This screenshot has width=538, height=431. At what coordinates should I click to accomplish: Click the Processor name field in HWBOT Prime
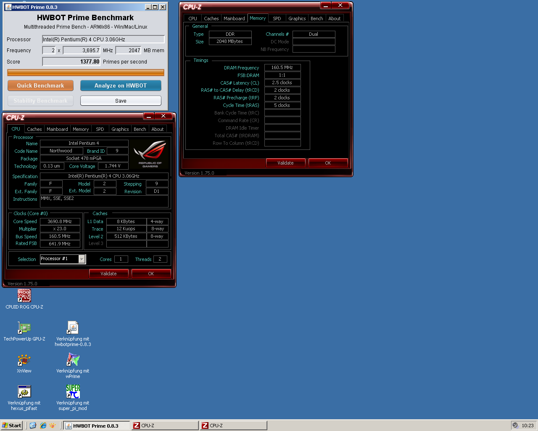coord(103,40)
